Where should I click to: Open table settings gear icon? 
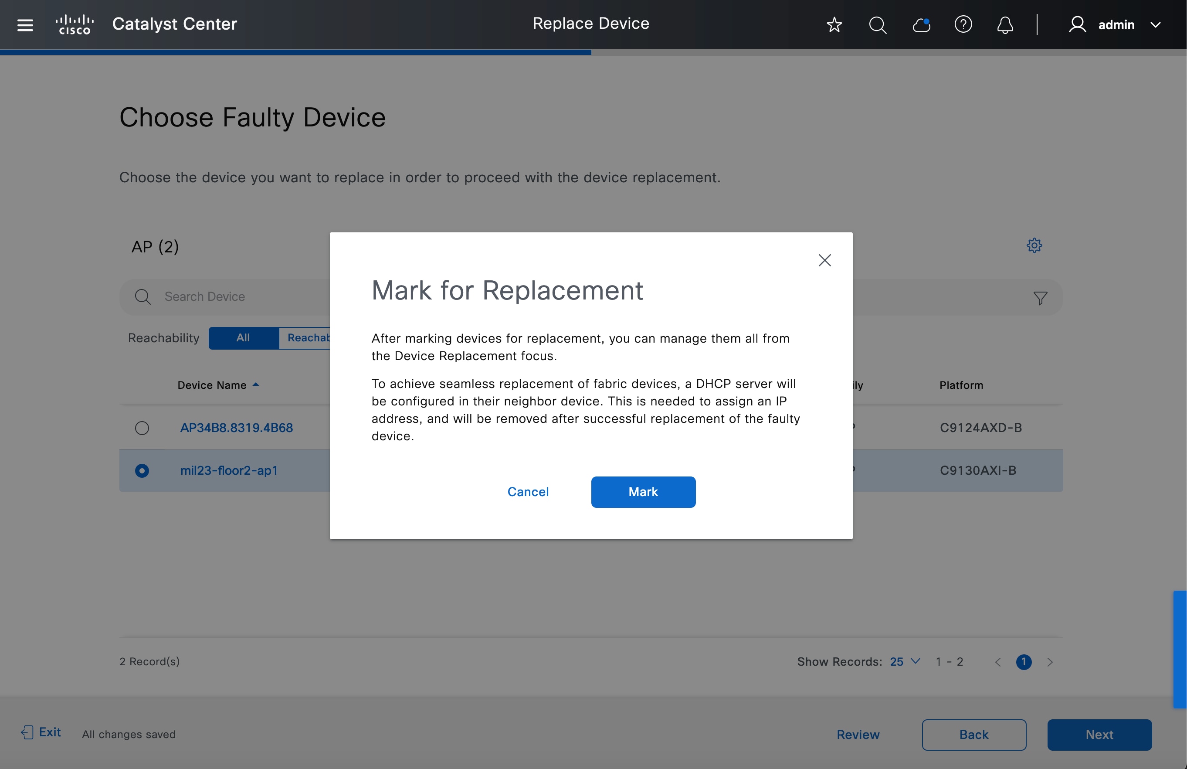tap(1034, 245)
